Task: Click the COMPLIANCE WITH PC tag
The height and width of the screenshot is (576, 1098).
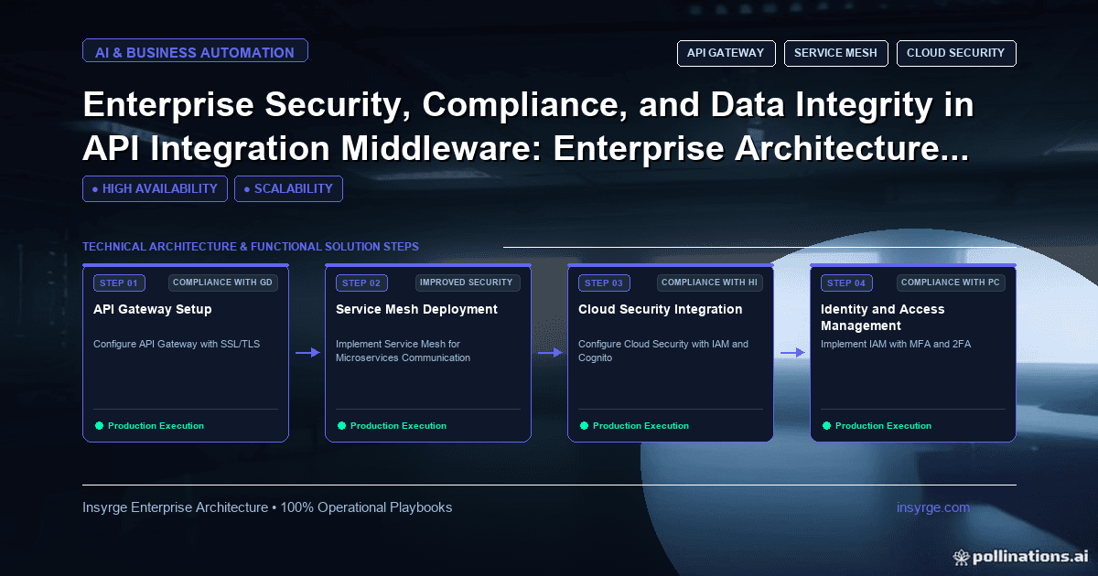Action: point(952,283)
